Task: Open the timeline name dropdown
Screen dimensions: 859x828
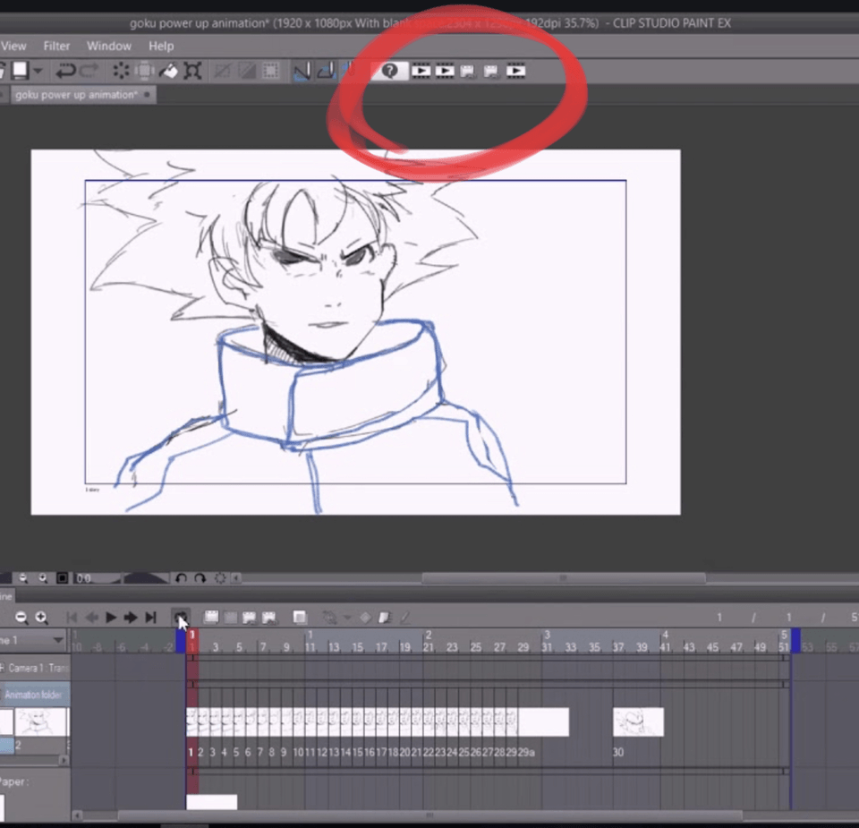Action: click(59, 640)
